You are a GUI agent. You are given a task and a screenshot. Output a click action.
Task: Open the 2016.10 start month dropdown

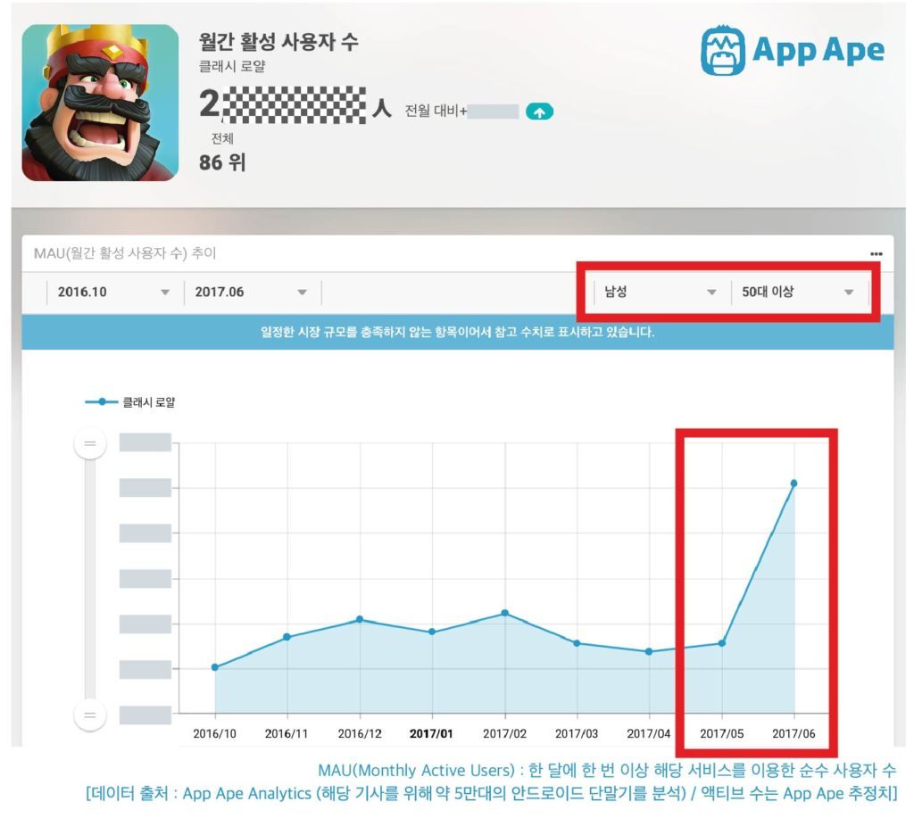pos(114,292)
